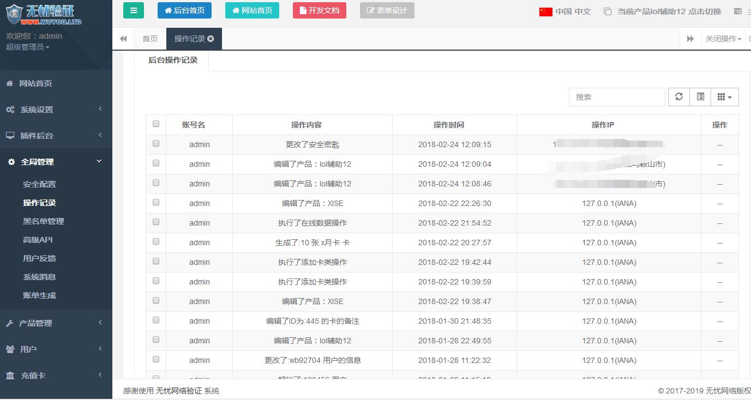751x400 pixels.
Task: Click the green hamburger menu toggle button
Action: coord(134,10)
